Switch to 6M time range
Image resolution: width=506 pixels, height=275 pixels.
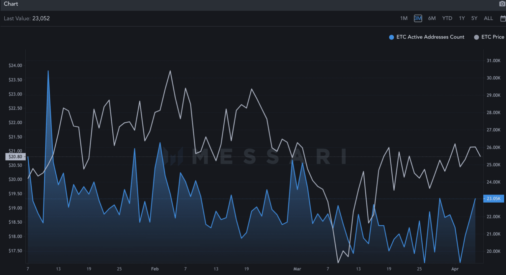click(x=432, y=18)
